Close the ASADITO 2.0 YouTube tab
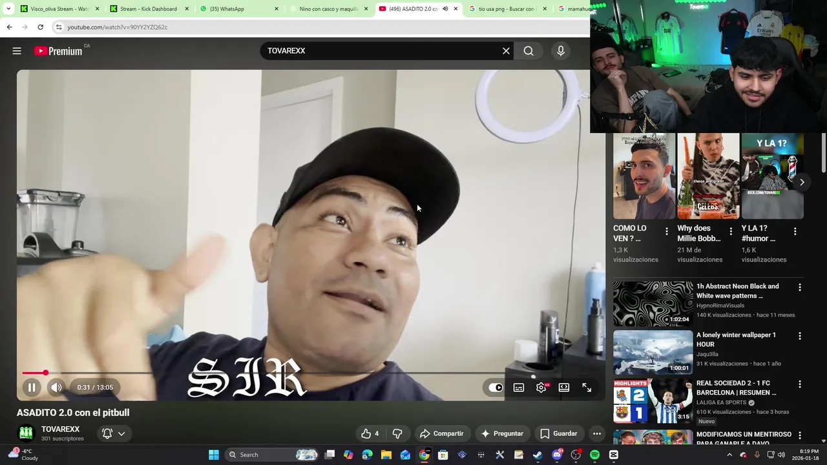 pos(455,9)
